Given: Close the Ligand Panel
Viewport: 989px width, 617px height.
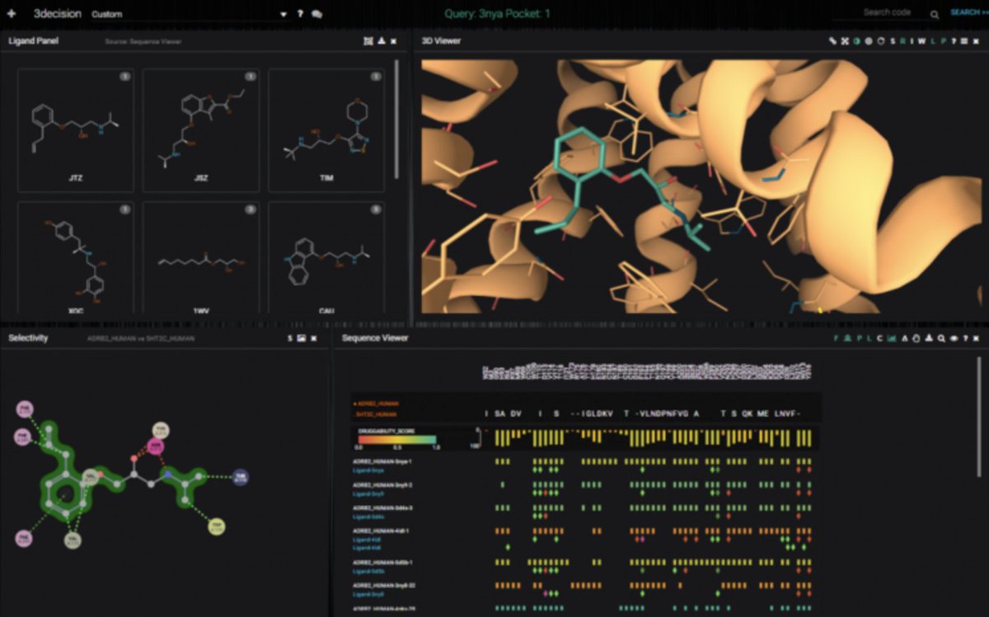Looking at the screenshot, I should [x=393, y=41].
